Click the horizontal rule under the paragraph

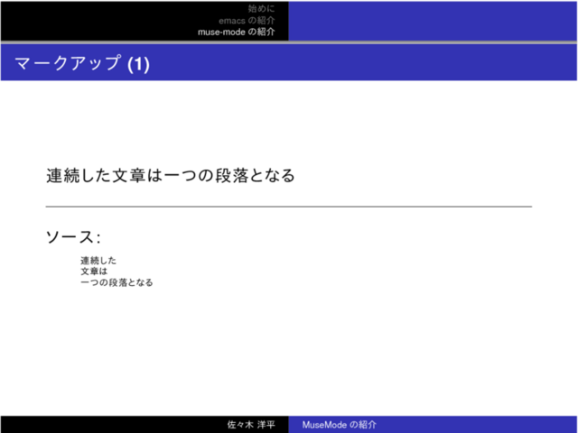click(289, 207)
